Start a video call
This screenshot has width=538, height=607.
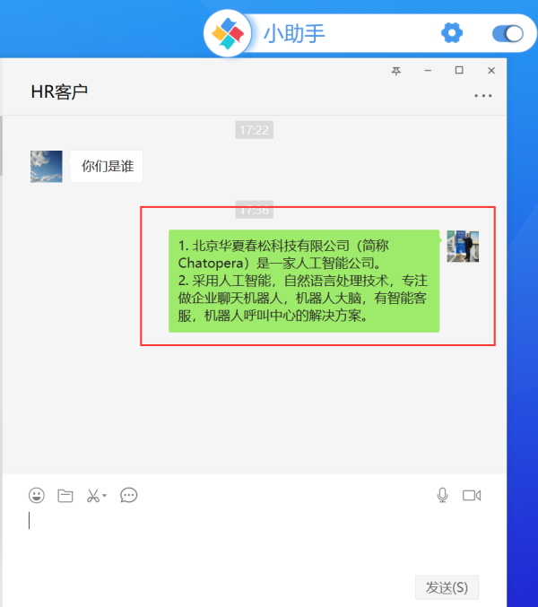[x=472, y=495]
